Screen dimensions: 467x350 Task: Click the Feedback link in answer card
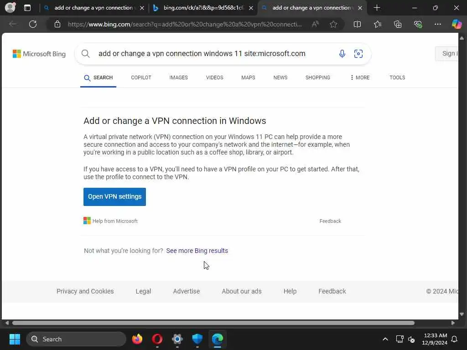click(330, 221)
